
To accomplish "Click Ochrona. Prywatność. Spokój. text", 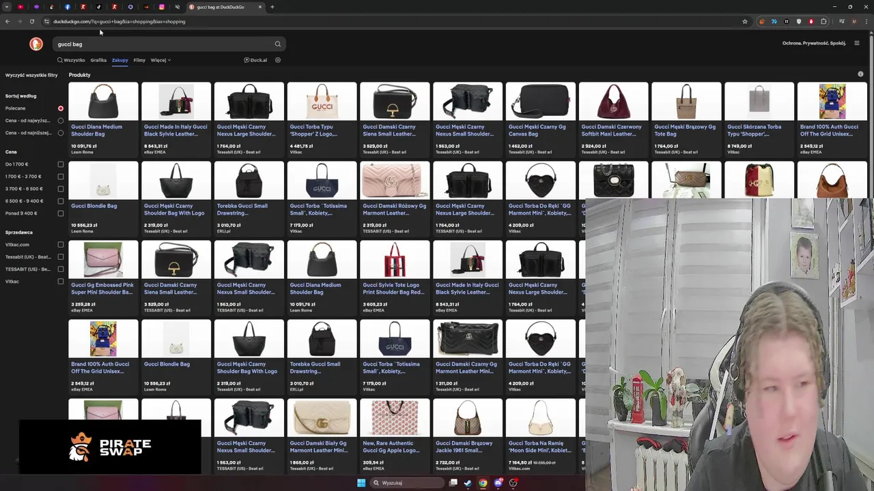I will 814,43.
